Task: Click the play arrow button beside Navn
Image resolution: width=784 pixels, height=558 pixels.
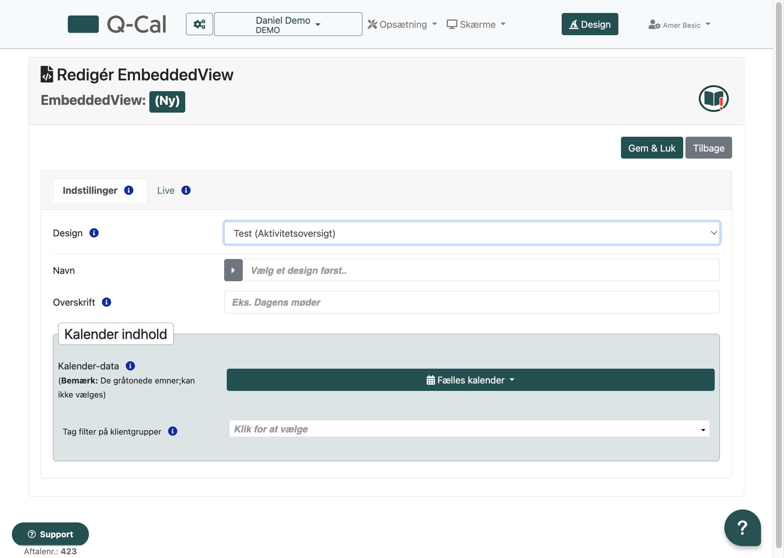Action: click(233, 270)
